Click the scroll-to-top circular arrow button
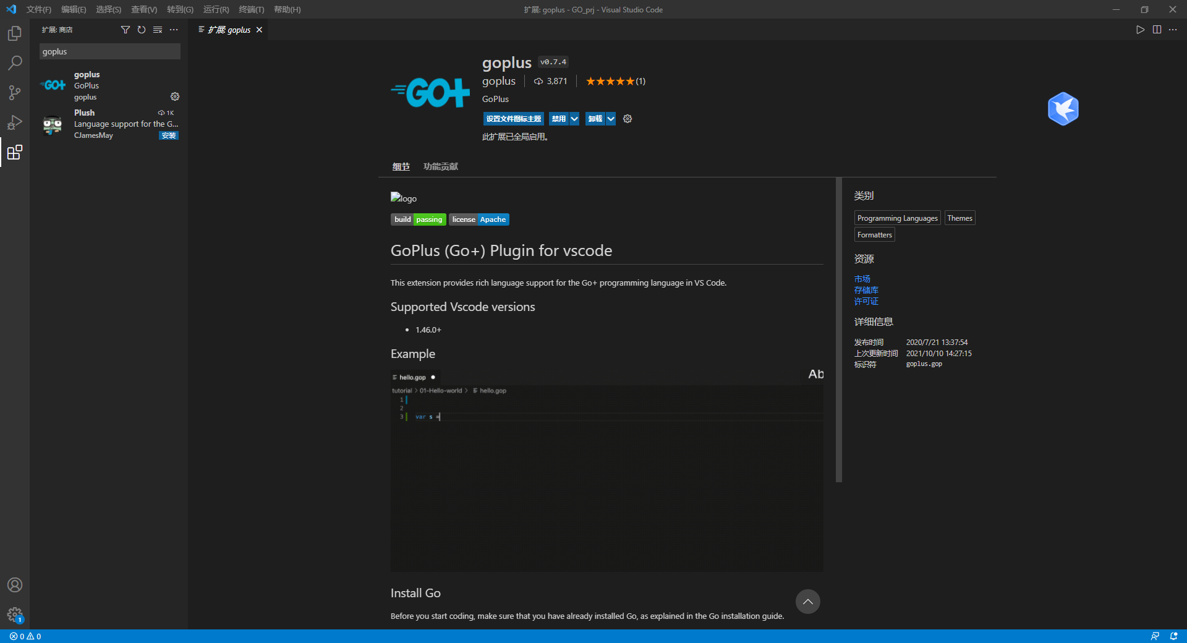 click(807, 602)
